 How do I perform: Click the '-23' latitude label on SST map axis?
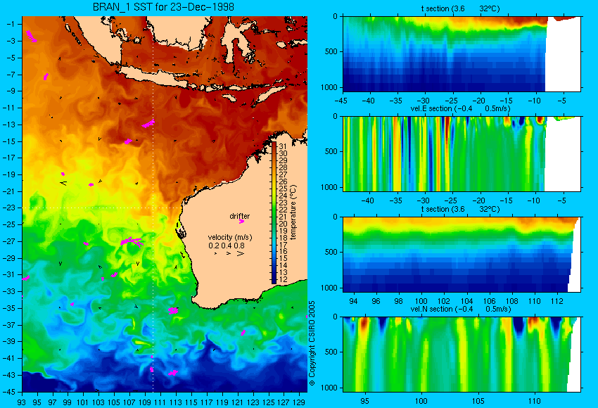11,208
